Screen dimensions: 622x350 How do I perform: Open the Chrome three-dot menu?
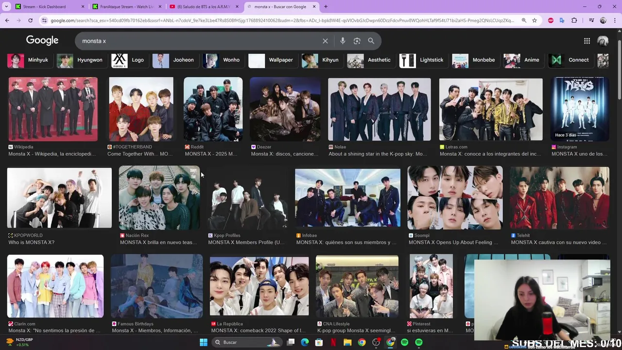tap(615, 20)
